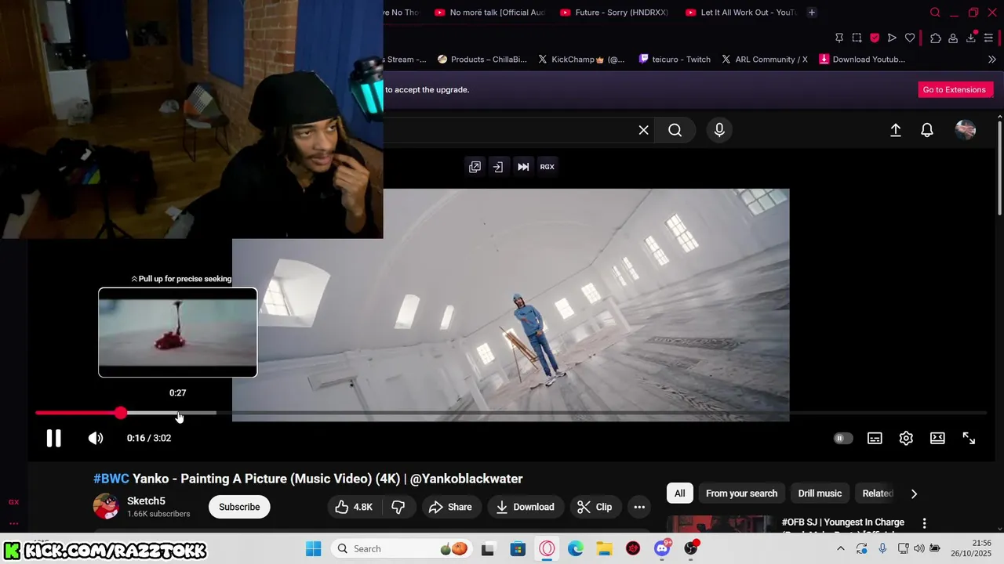Pop out video with the detach icon
Image resolution: width=1004 pixels, height=564 pixels.
(x=475, y=167)
